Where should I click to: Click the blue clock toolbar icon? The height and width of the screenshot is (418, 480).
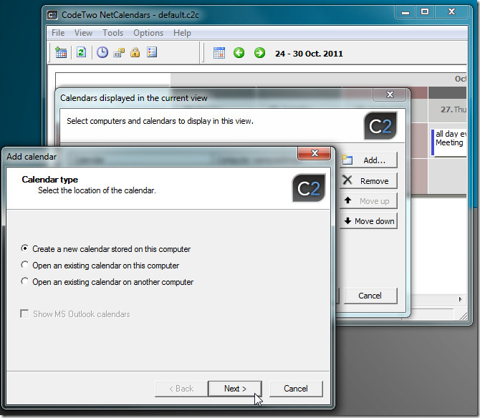tap(102, 52)
